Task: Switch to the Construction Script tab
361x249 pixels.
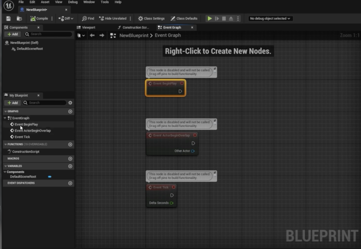Action: pos(133,28)
